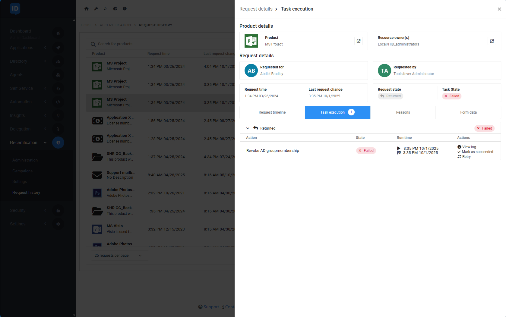Image resolution: width=506 pixels, height=317 pixels.
Task: Open the Reasons tab
Action: [x=403, y=112]
